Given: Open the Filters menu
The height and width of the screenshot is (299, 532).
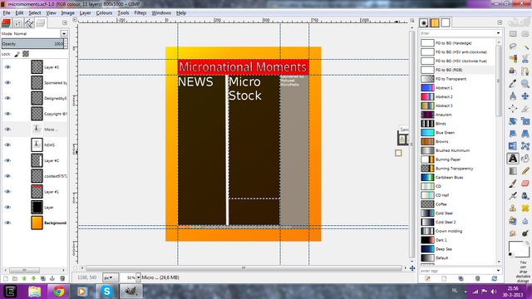Looking at the screenshot, I should (x=140, y=13).
